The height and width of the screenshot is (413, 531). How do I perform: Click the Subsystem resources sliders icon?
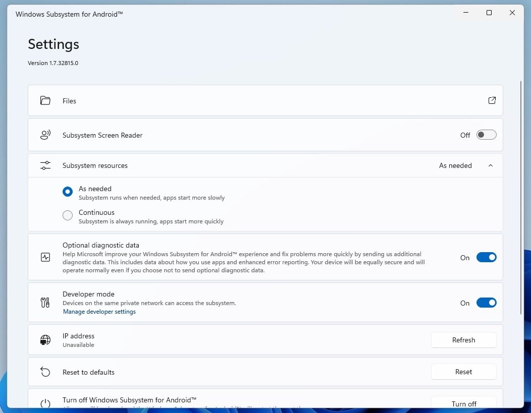pyautogui.click(x=45, y=165)
